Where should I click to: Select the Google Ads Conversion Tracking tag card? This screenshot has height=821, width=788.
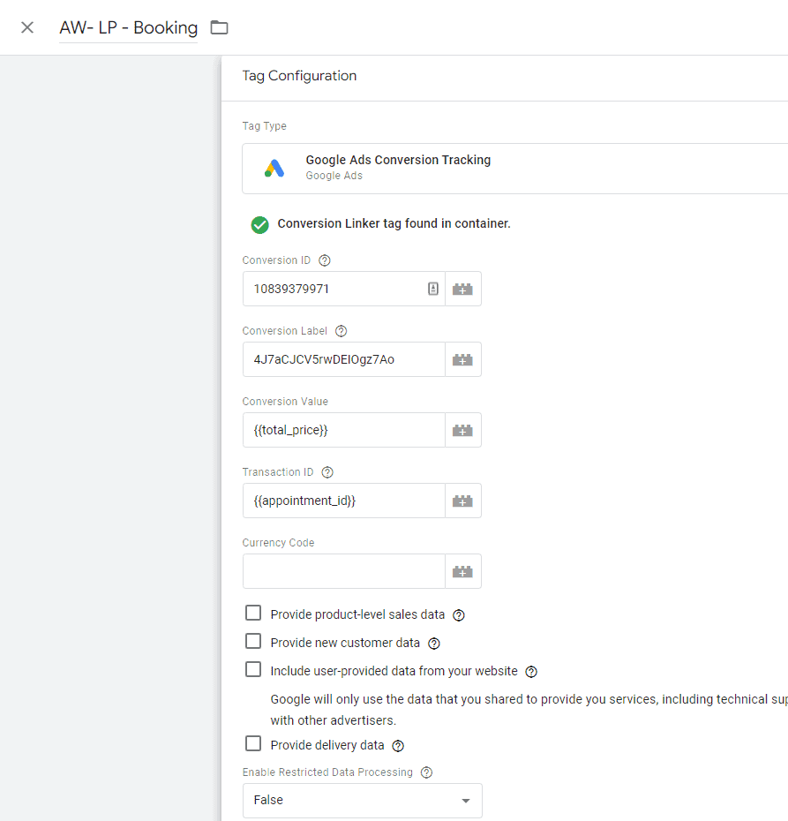397,167
